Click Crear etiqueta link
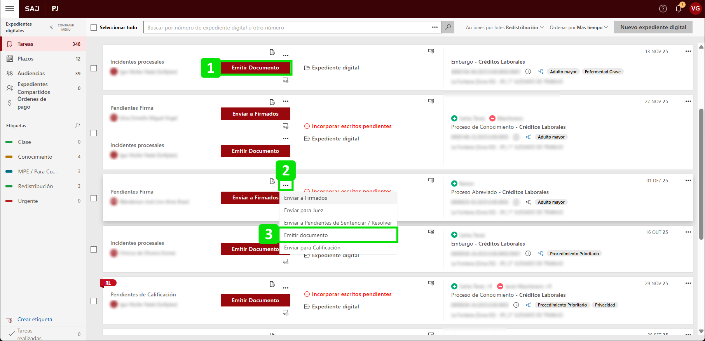The height and width of the screenshot is (341, 705). coord(35,319)
